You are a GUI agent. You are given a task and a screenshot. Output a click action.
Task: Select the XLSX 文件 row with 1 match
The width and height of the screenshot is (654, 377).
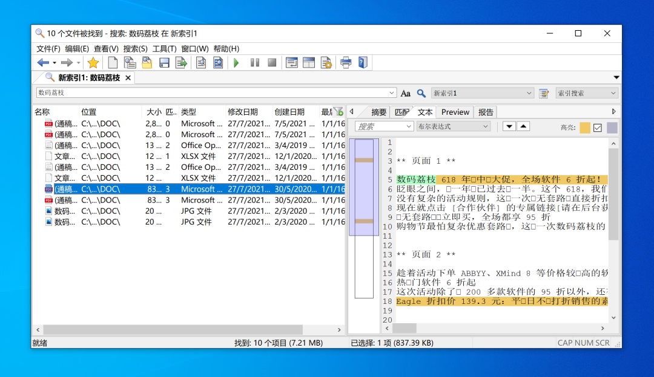(x=189, y=156)
